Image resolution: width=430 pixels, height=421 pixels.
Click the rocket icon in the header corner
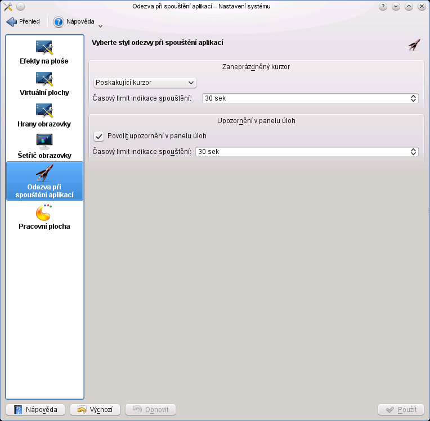pos(414,44)
